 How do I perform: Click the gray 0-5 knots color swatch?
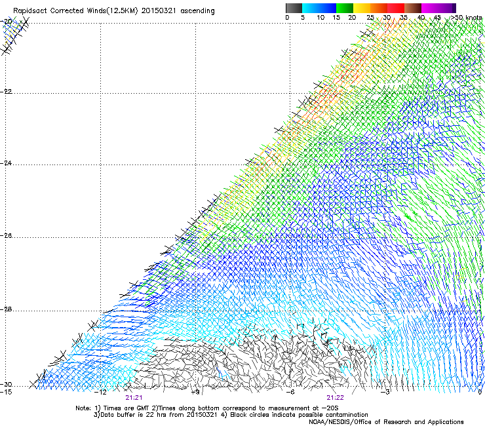pyautogui.click(x=294, y=8)
